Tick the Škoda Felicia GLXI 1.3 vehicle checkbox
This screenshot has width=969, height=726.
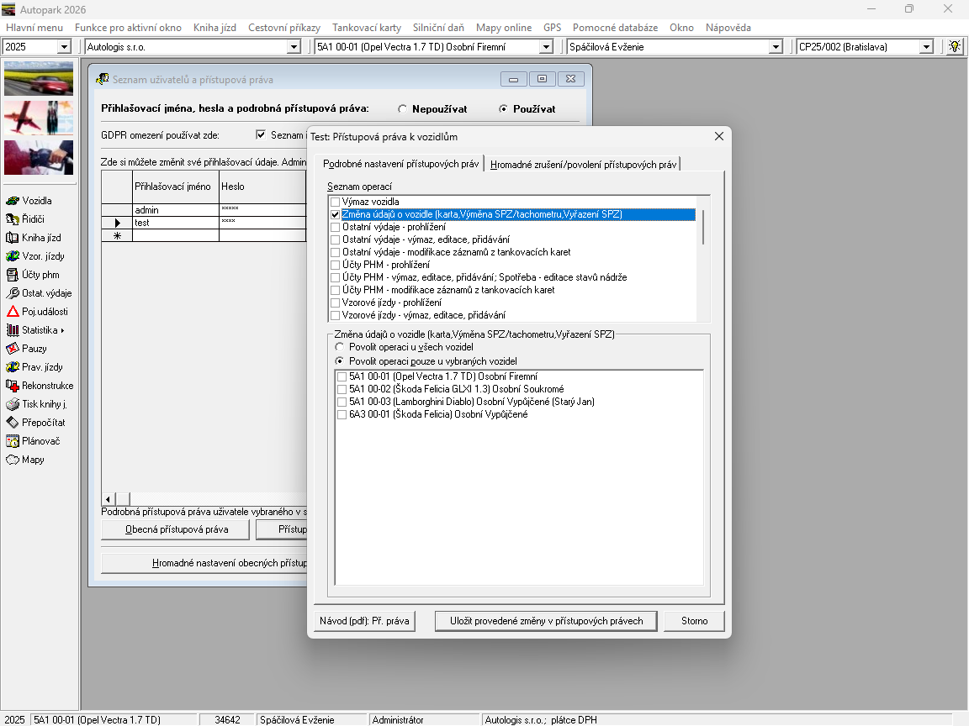342,390
